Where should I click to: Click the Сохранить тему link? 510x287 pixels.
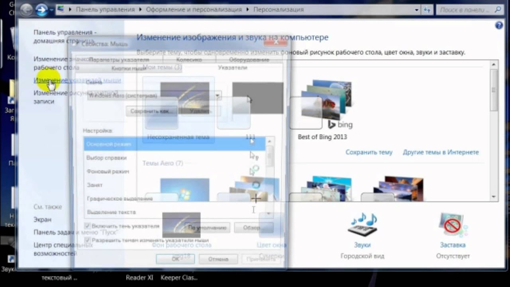point(369,152)
